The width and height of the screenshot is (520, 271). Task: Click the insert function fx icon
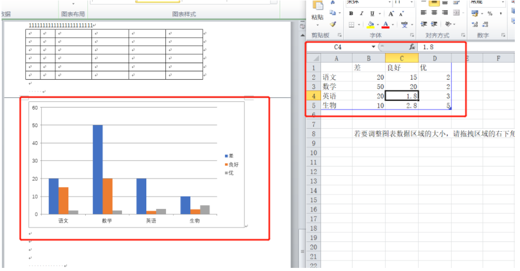tap(412, 47)
